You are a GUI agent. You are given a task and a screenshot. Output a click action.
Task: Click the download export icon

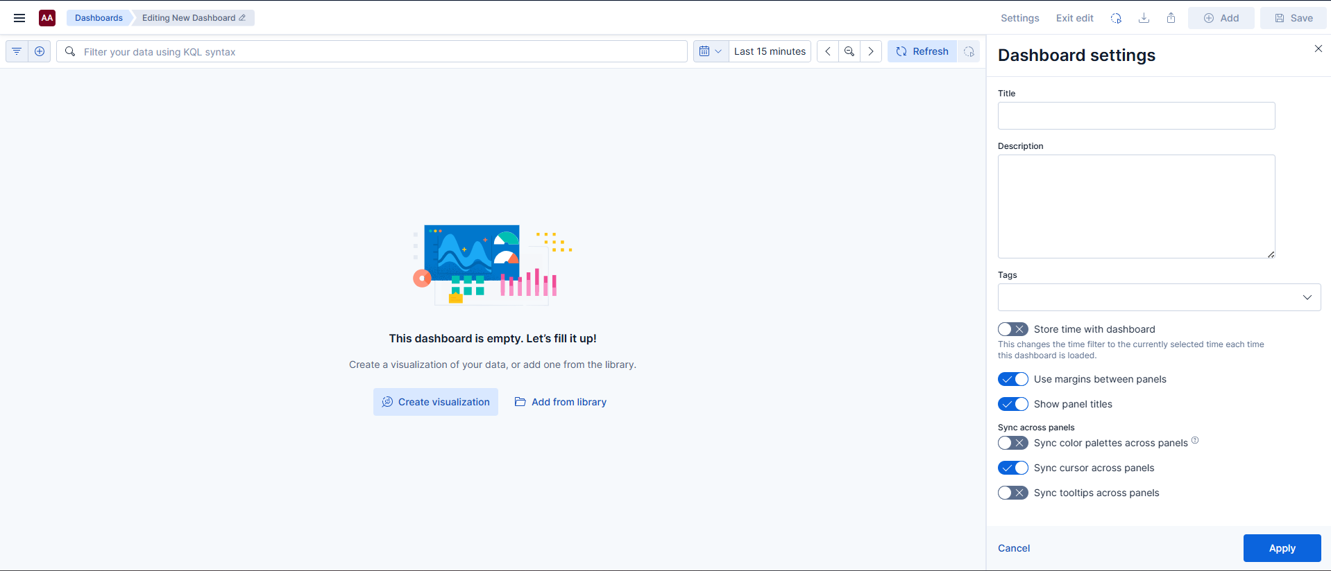click(x=1144, y=18)
